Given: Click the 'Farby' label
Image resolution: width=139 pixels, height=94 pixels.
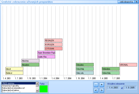Looking at the screenshot, I should click(42, 84).
